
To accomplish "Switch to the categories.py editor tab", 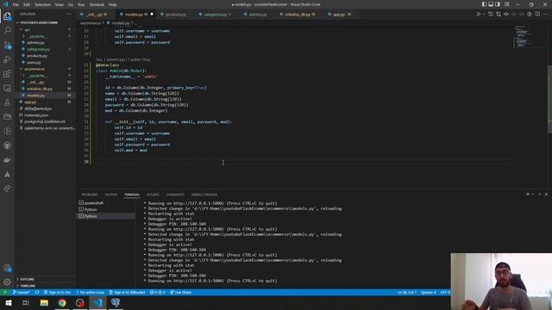I will click(215, 15).
